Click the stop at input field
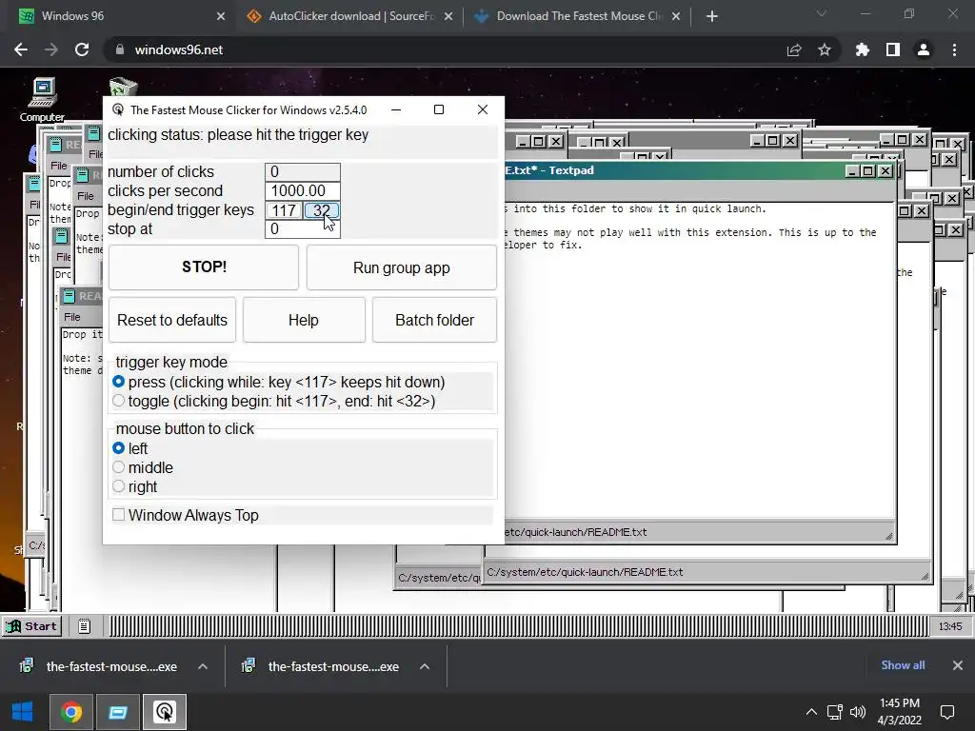The height and width of the screenshot is (731, 975). pos(303,228)
